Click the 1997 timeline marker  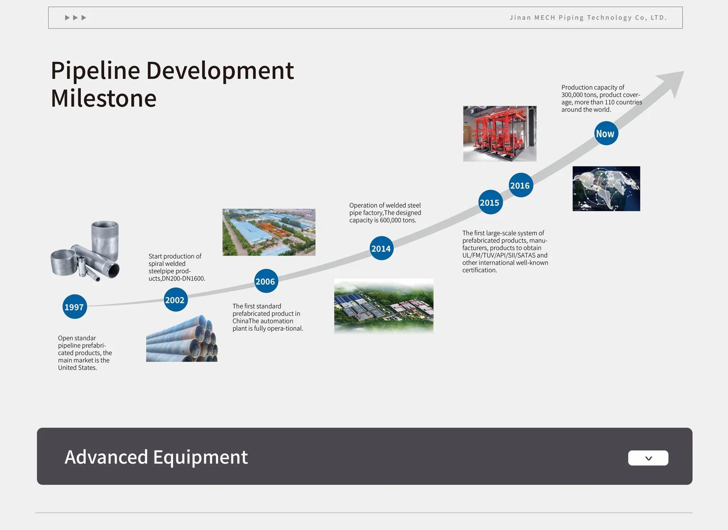pyautogui.click(x=74, y=307)
